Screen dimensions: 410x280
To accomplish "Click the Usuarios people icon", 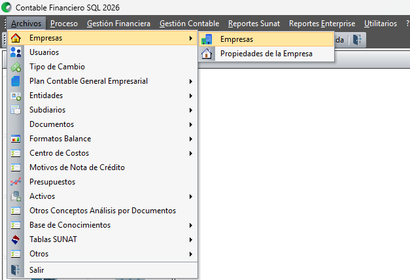I will (x=16, y=52).
